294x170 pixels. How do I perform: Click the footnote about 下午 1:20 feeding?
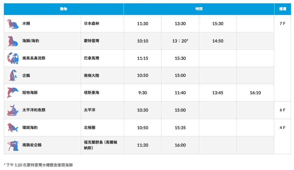pos(38,165)
